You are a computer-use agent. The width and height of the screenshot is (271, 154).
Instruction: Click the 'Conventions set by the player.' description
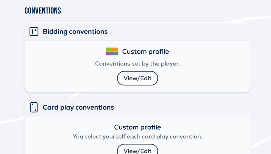(137, 64)
